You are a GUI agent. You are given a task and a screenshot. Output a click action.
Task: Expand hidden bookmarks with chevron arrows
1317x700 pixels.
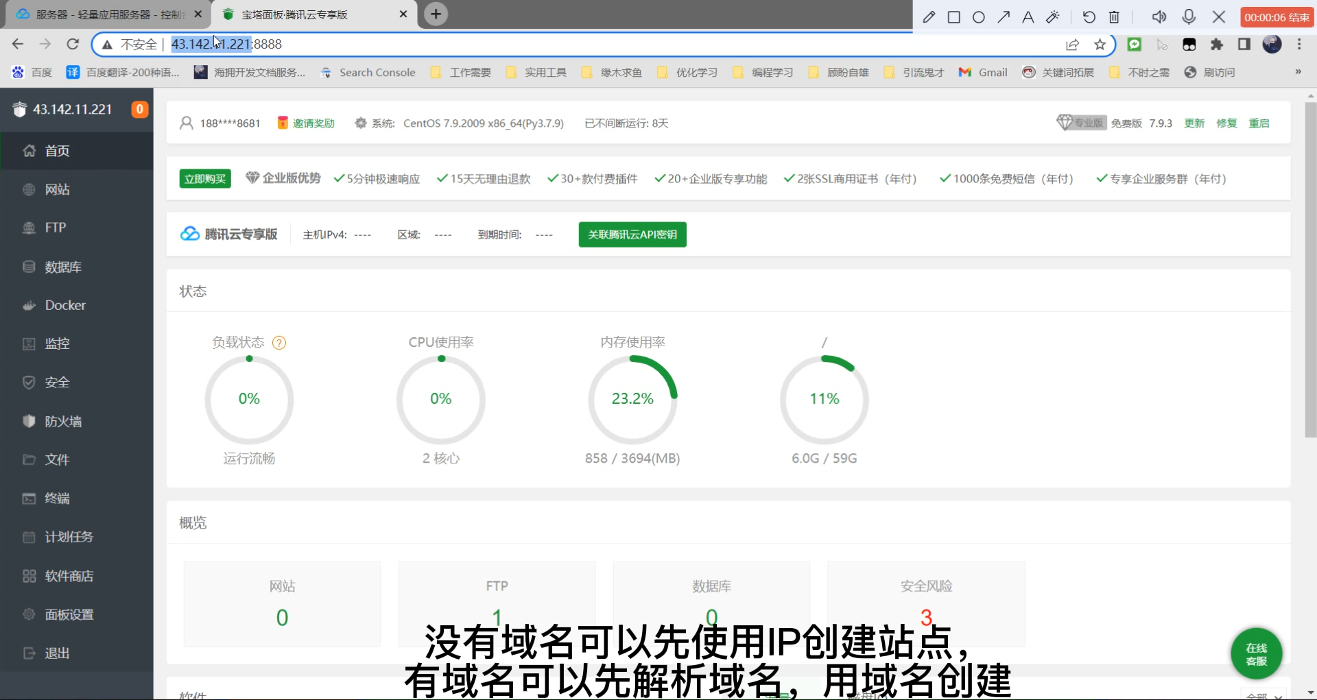point(1298,72)
